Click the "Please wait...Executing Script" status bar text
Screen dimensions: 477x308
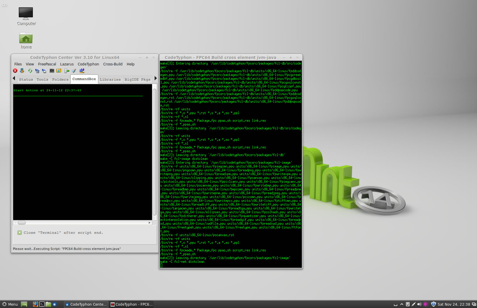pos(67,249)
